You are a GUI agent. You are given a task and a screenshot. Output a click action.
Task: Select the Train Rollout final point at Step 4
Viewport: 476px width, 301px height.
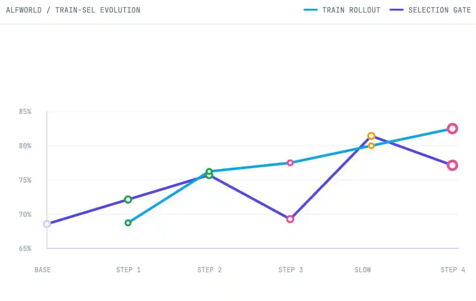[x=452, y=128]
